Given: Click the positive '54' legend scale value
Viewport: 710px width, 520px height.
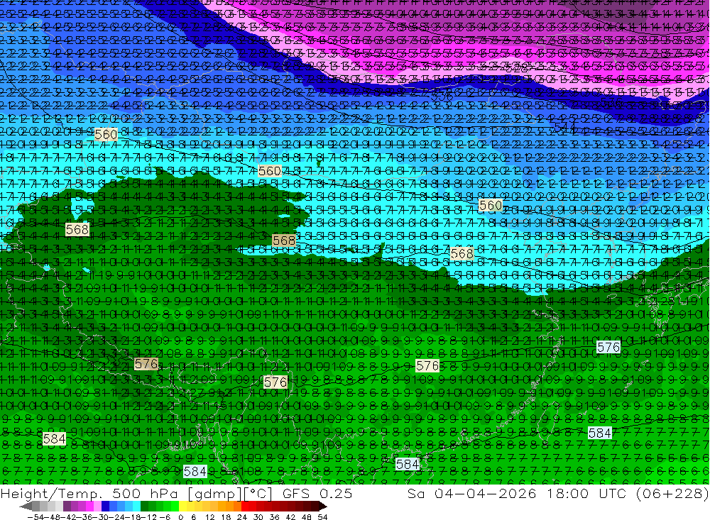Looking at the screenshot, I should pos(322,517).
